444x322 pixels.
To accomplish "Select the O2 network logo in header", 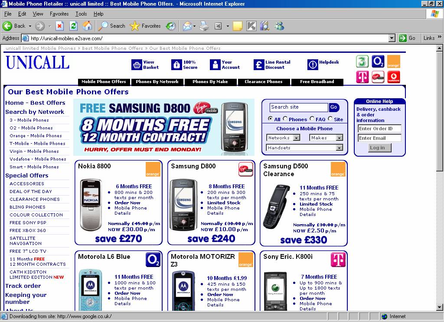I will (378, 61).
